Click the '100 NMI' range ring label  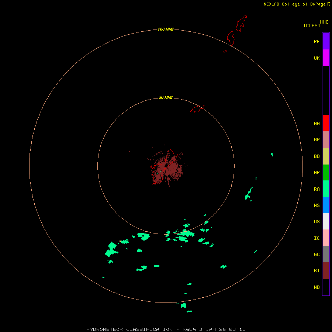pos(166,29)
